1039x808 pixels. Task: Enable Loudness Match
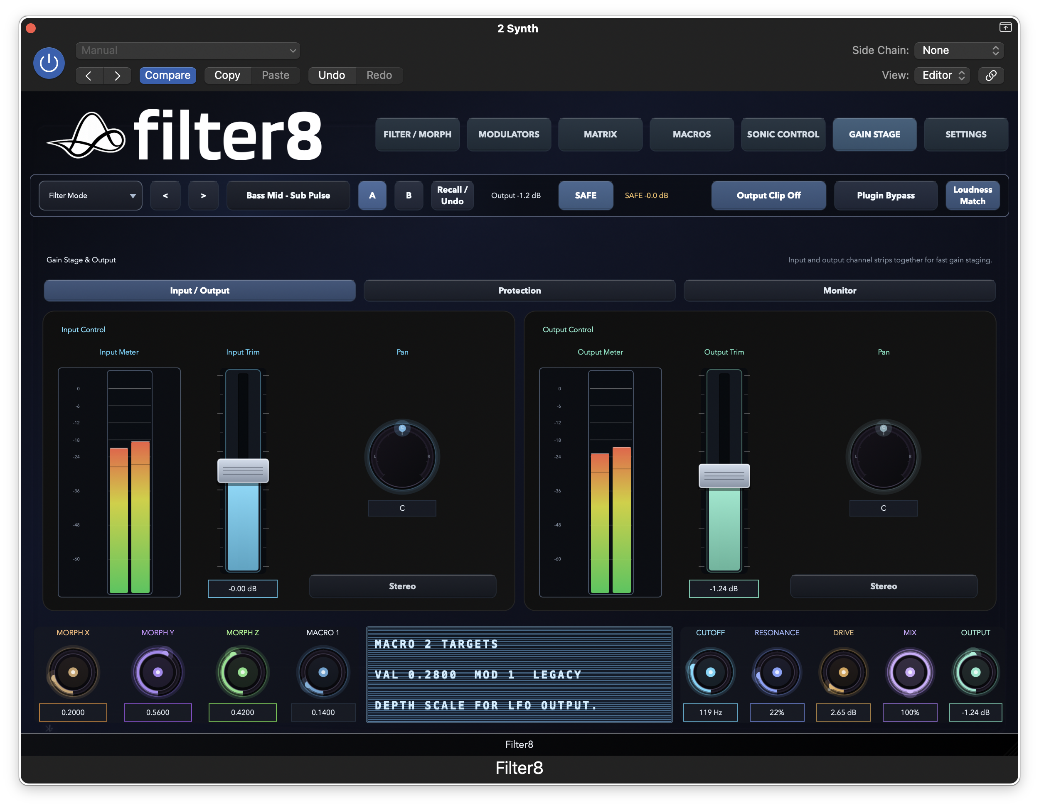(x=973, y=195)
